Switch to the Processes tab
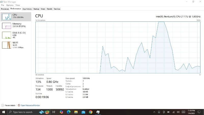 tap(5, 9)
